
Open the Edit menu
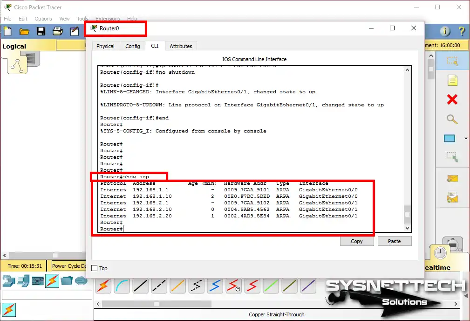pyautogui.click(x=23, y=19)
